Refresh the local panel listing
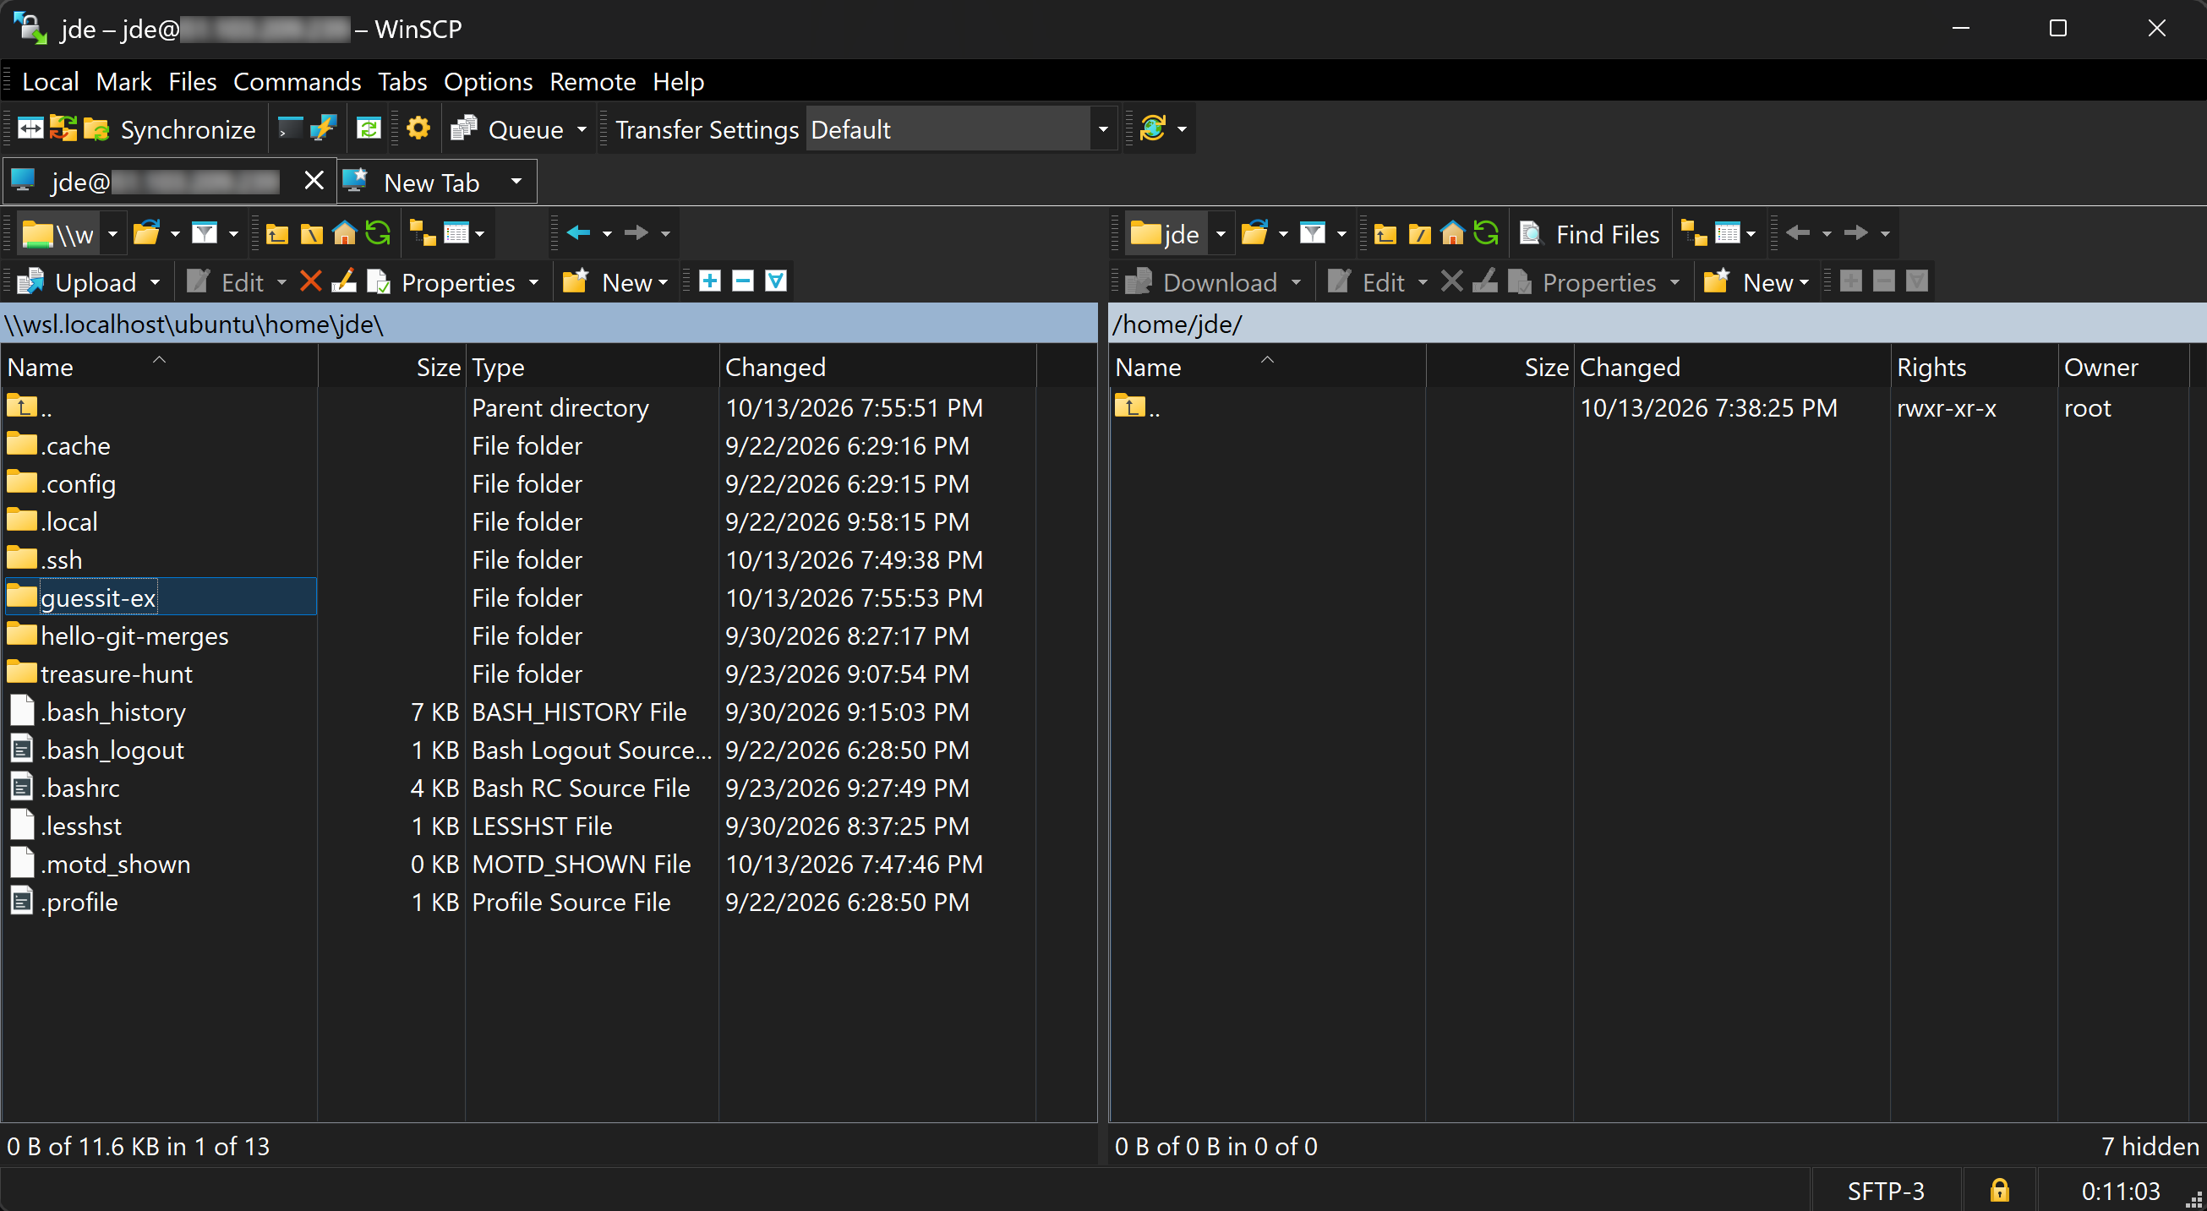The width and height of the screenshot is (2207, 1211). tap(378, 233)
